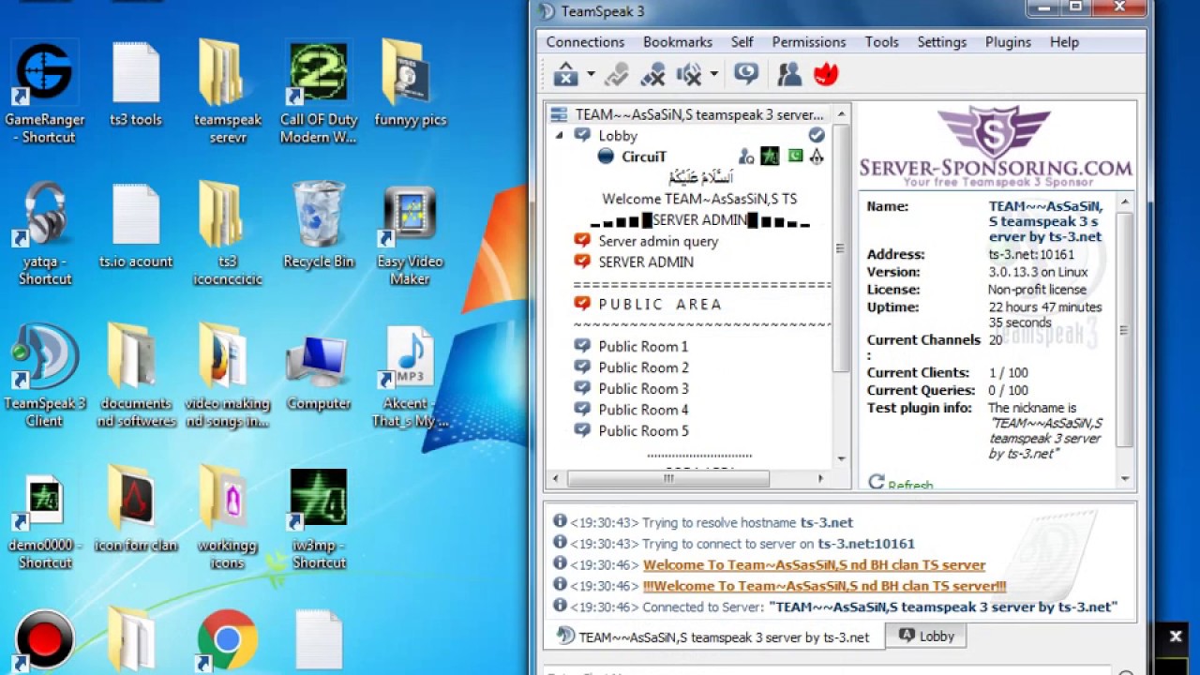Toggle the checkmark status on the Lobby channel

(816, 135)
